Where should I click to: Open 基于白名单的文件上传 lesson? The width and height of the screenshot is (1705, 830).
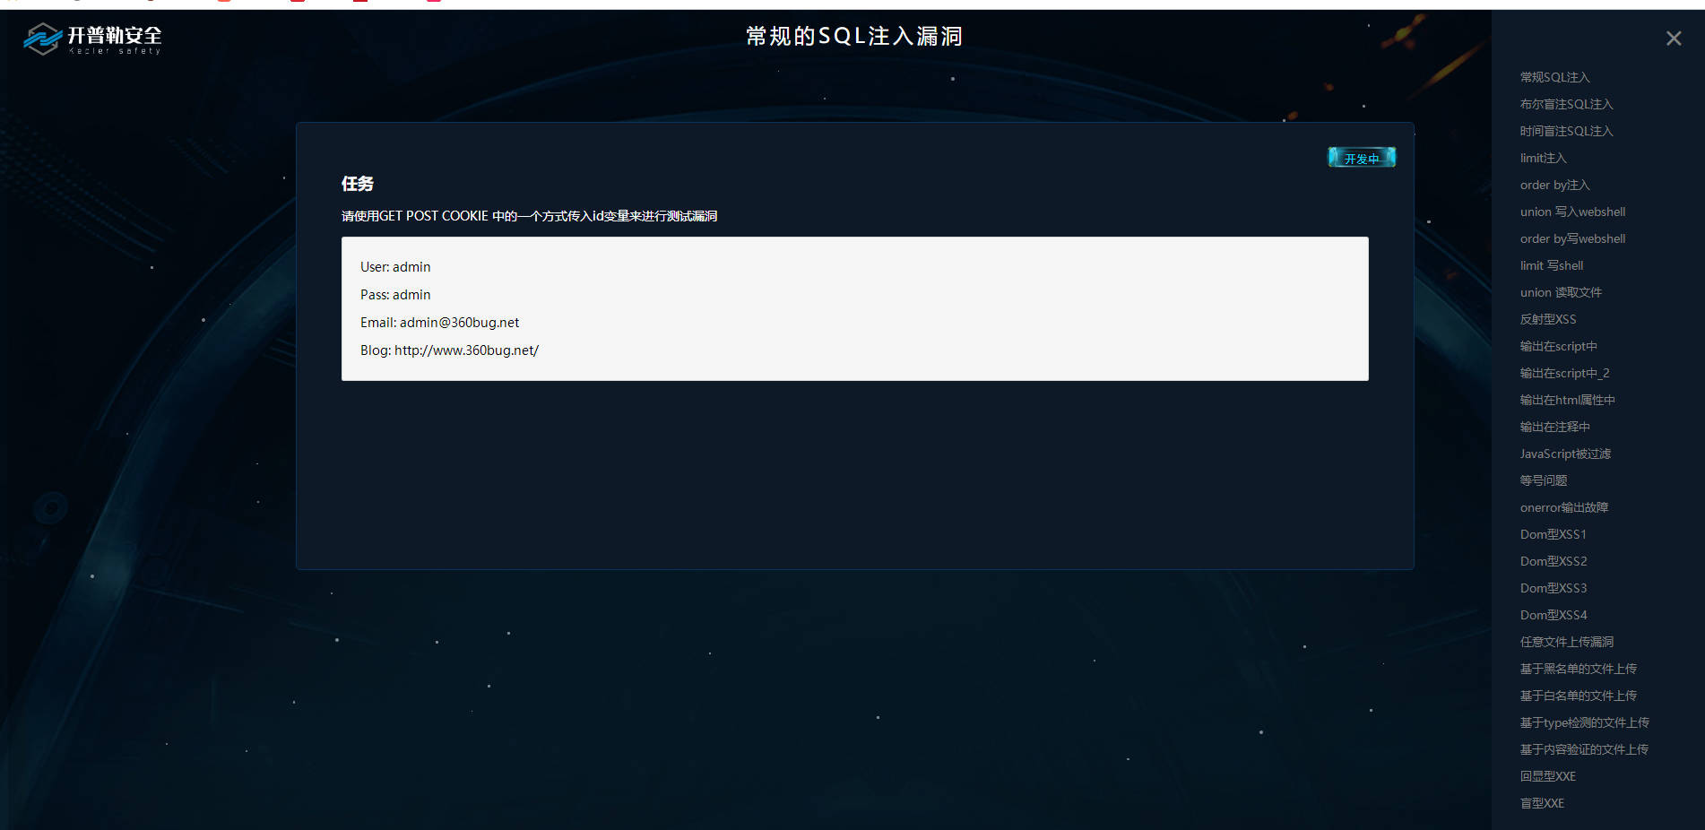pyautogui.click(x=1578, y=696)
